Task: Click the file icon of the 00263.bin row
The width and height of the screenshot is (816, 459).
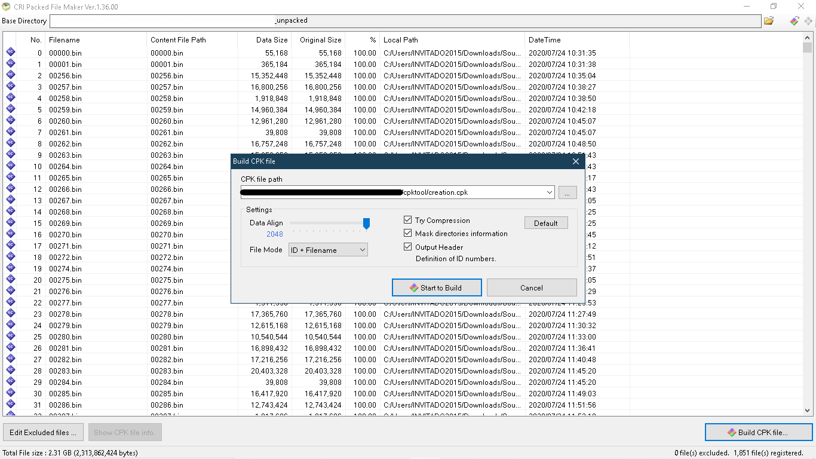Action: (x=10, y=155)
